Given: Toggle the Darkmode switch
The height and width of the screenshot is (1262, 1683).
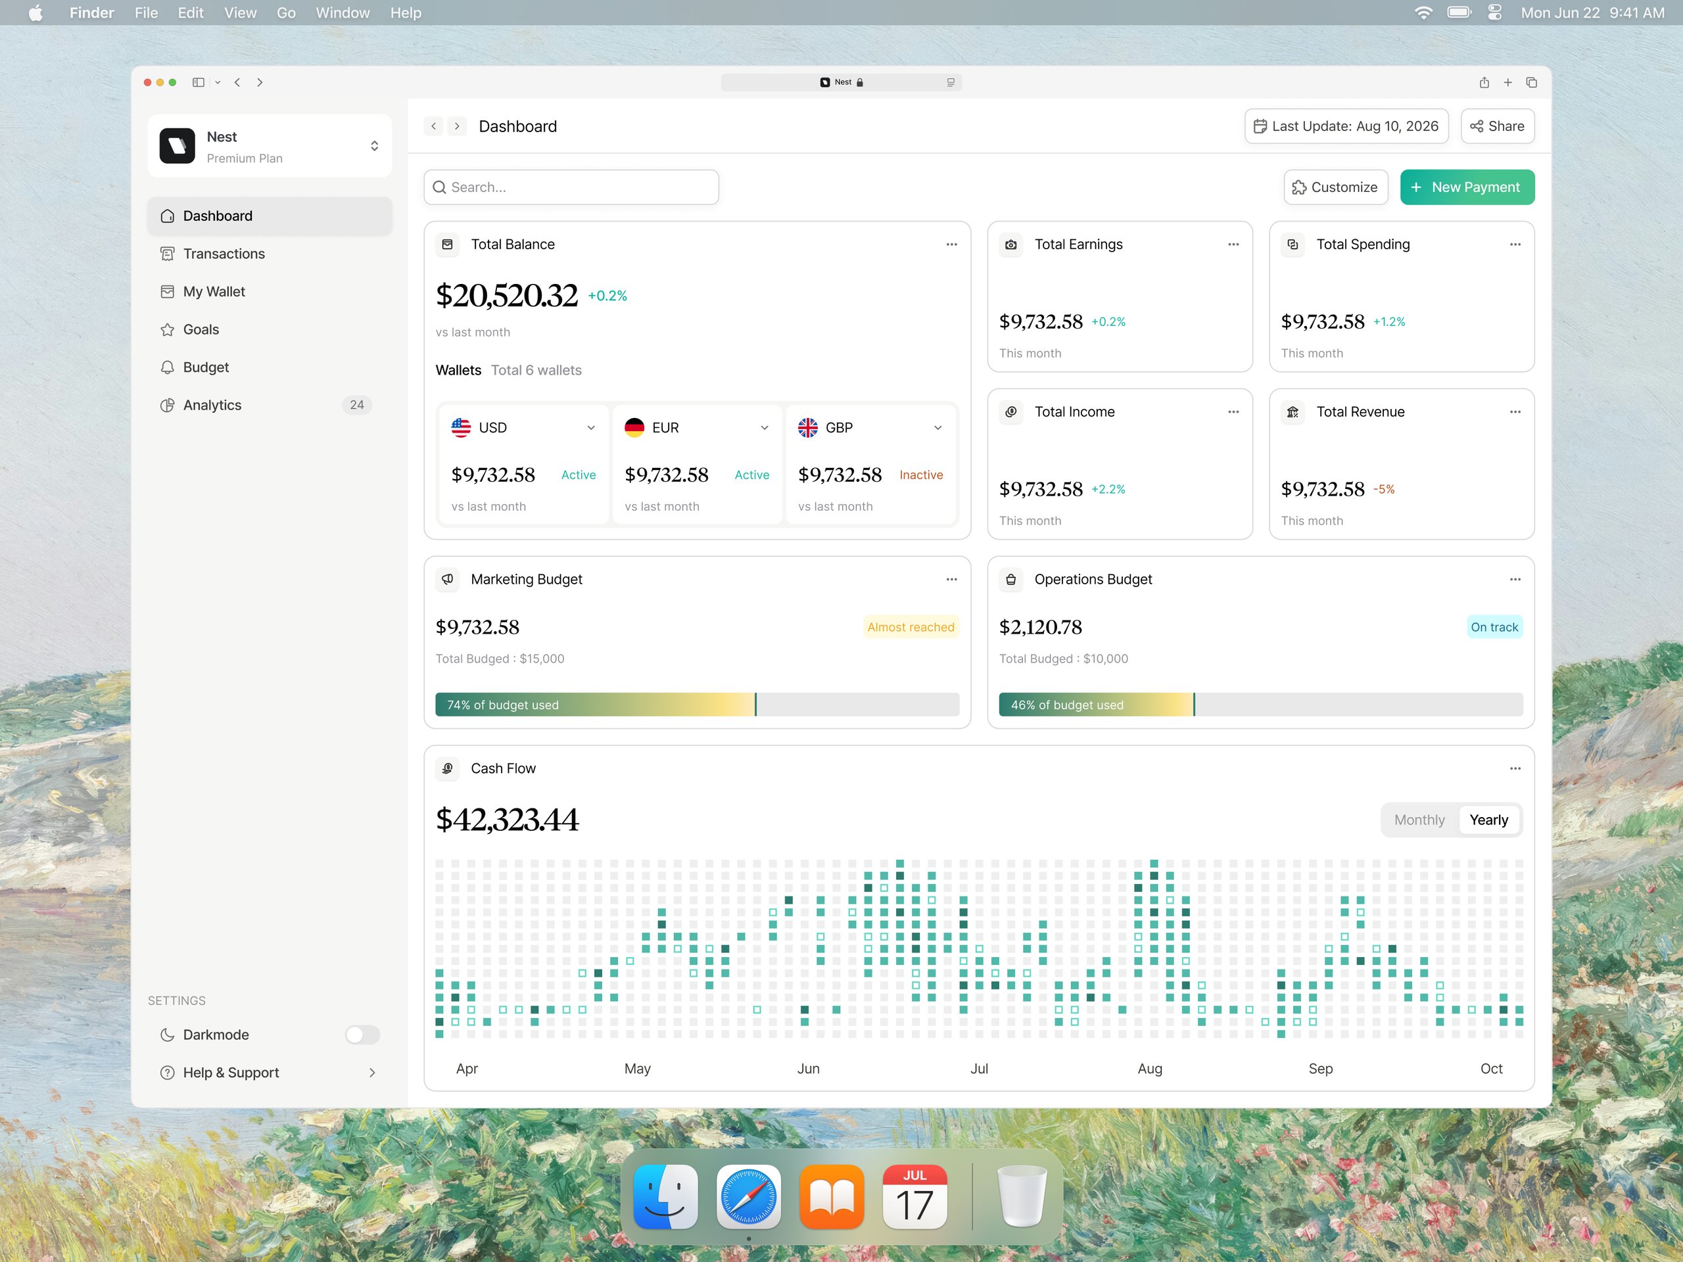Looking at the screenshot, I should (x=362, y=1035).
